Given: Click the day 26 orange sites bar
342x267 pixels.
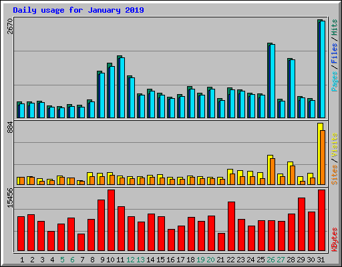Looking at the screenshot, I should click(273, 172).
